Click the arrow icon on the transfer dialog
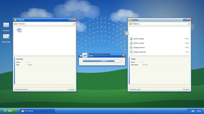Screen dimensions: 204x114 85,55
